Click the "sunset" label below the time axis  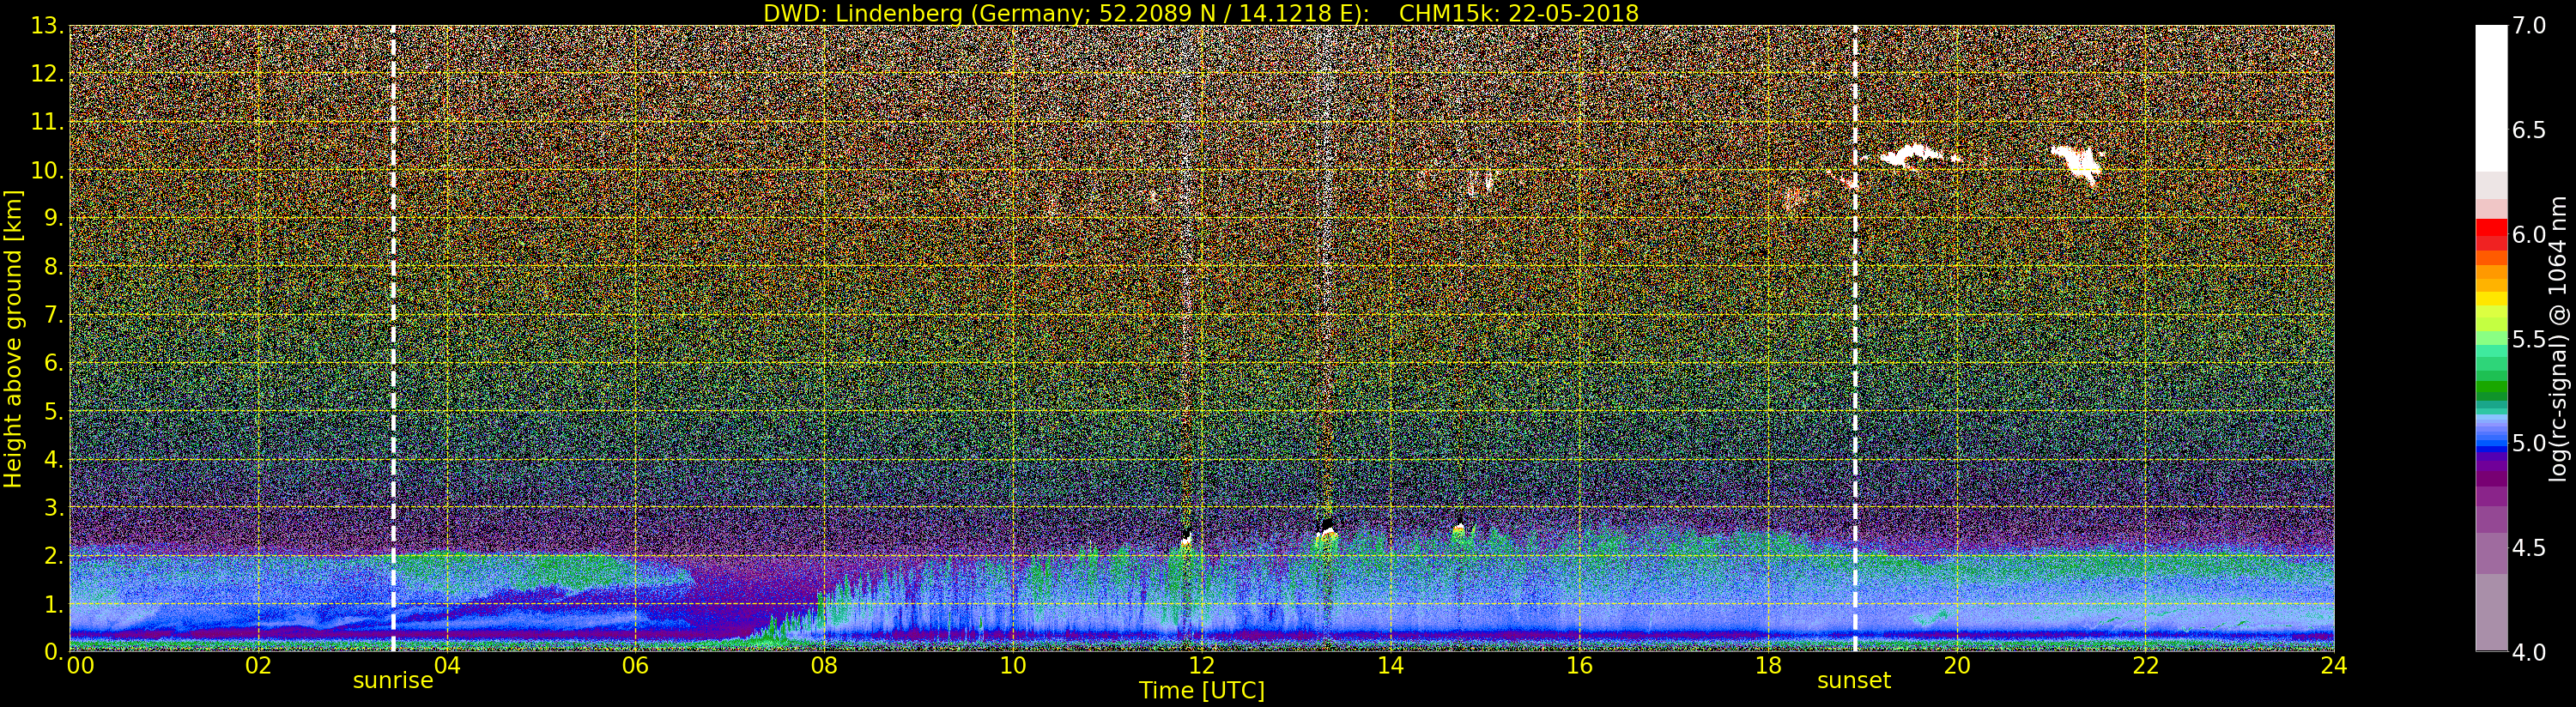click(x=1854, y=681)
